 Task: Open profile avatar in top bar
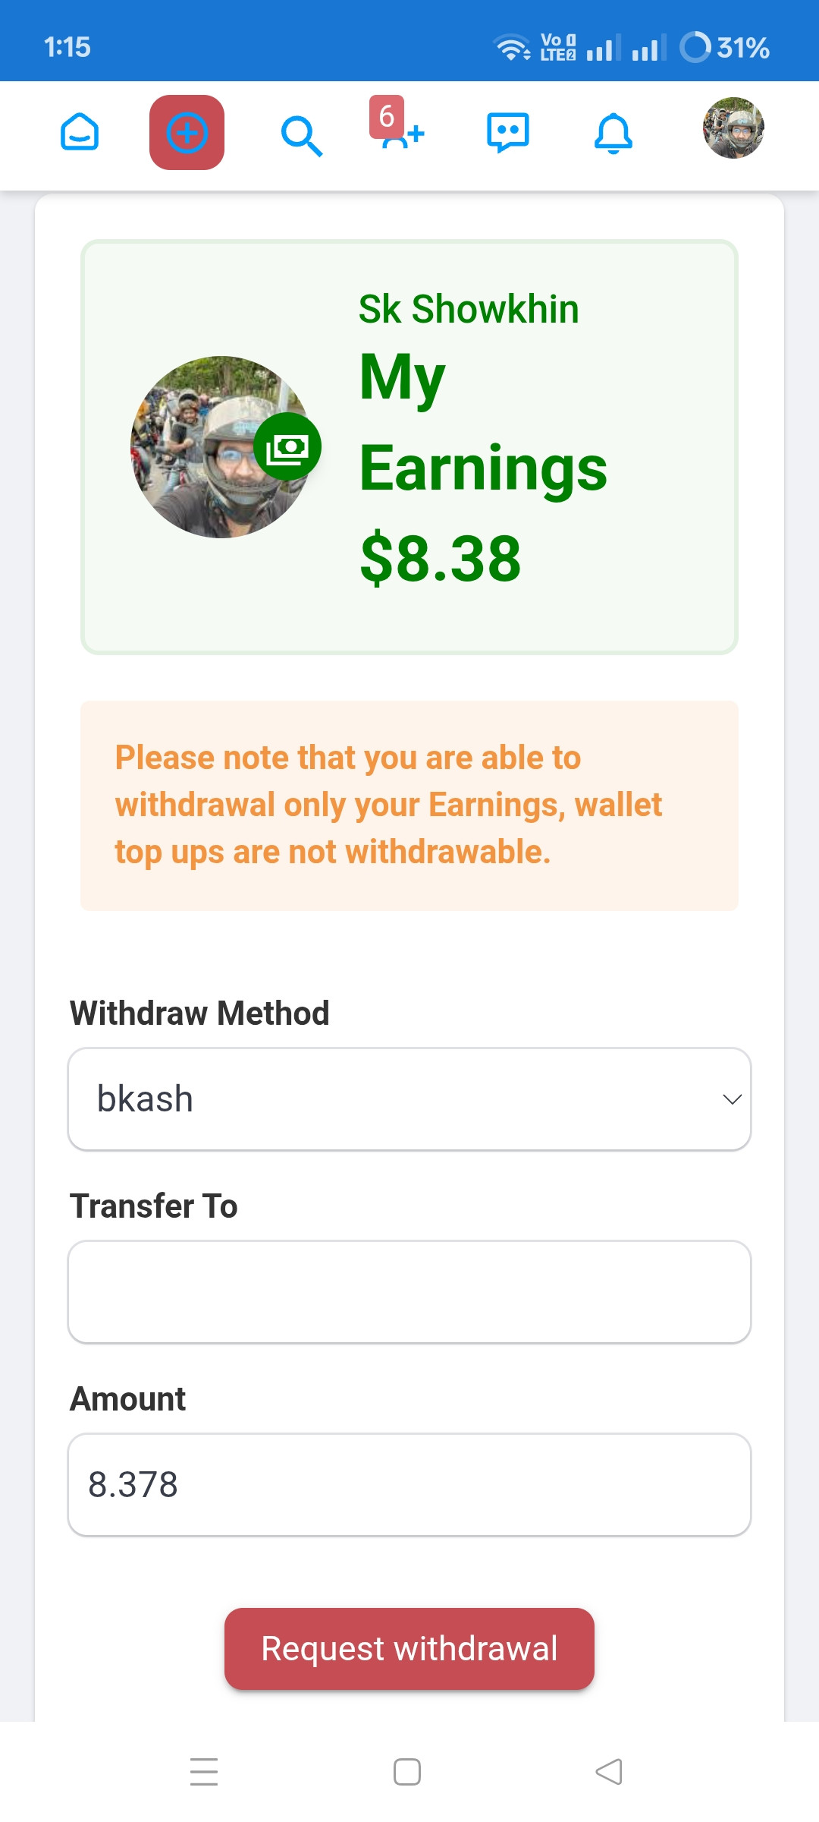click(x=733, y=128)
